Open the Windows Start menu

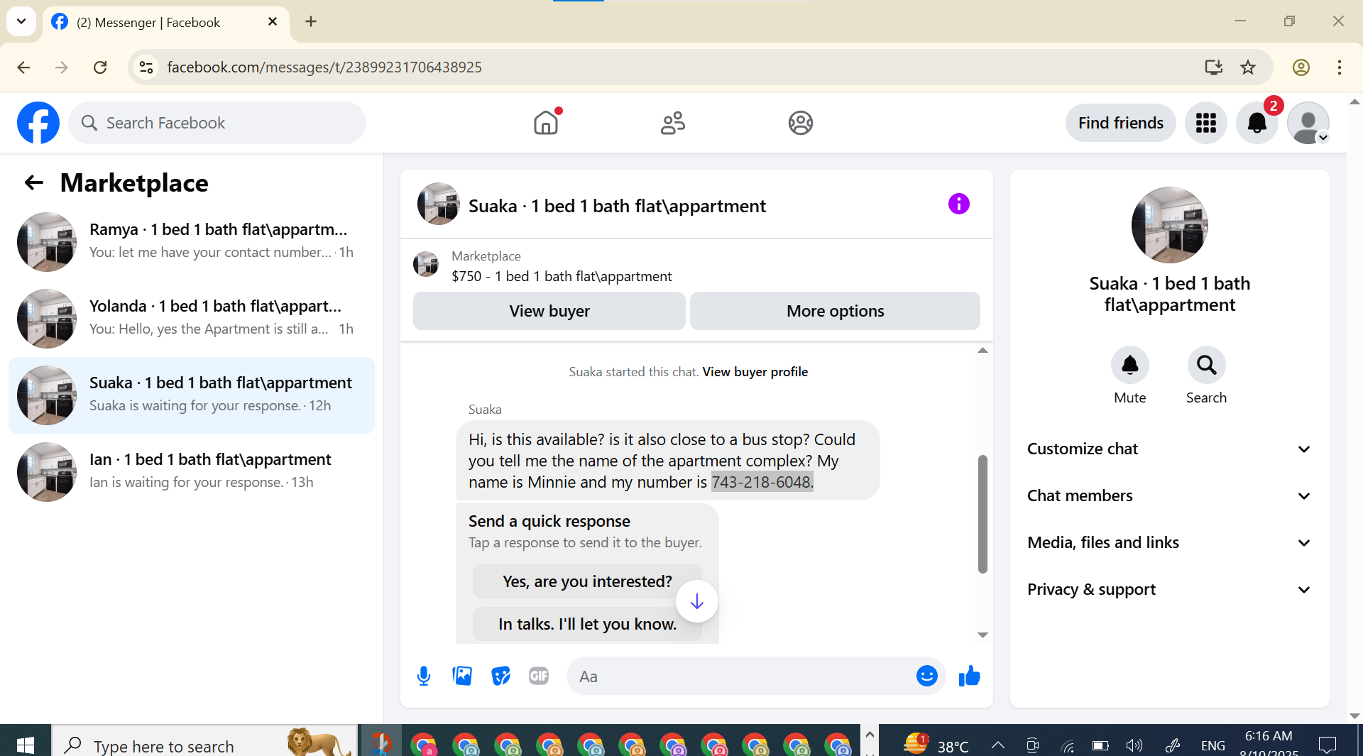pyautogui.click(x=26, y=745)
